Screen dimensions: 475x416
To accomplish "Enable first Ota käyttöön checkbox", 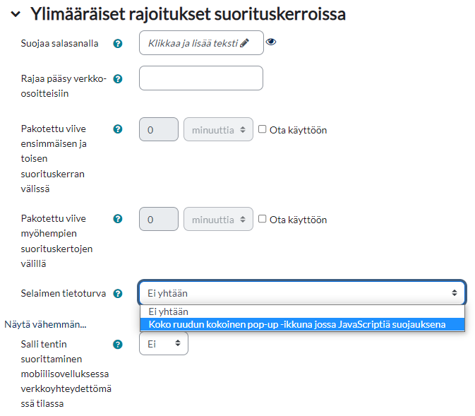I will [263, 129].
